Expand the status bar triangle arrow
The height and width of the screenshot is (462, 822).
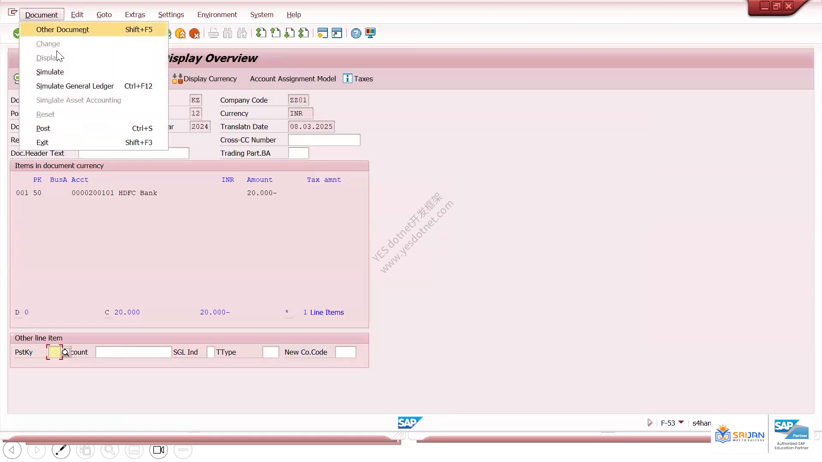click(x=650, y=423)
